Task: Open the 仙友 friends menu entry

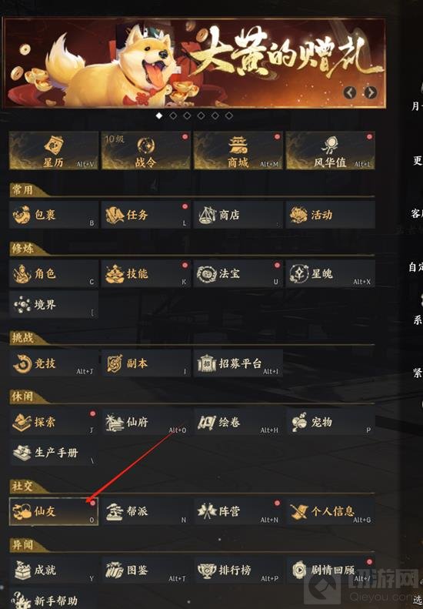Action: pyautogui.click(x=54, y=511)
